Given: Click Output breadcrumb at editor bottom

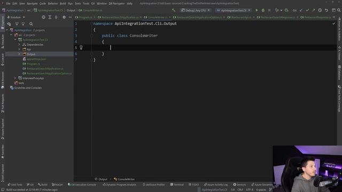Looking at the screenshot, I should coord(101,179).
